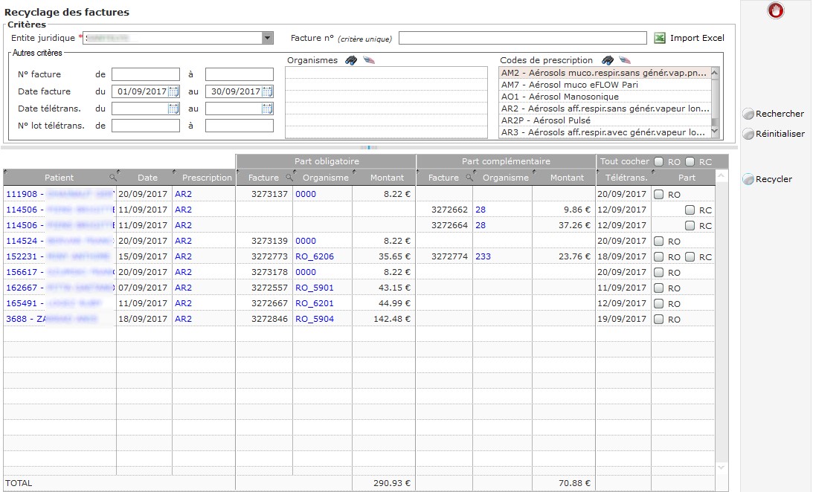Sort by Télétrans. column header
The height and width of the screenshot is (492, 813).
click(624, 178)
